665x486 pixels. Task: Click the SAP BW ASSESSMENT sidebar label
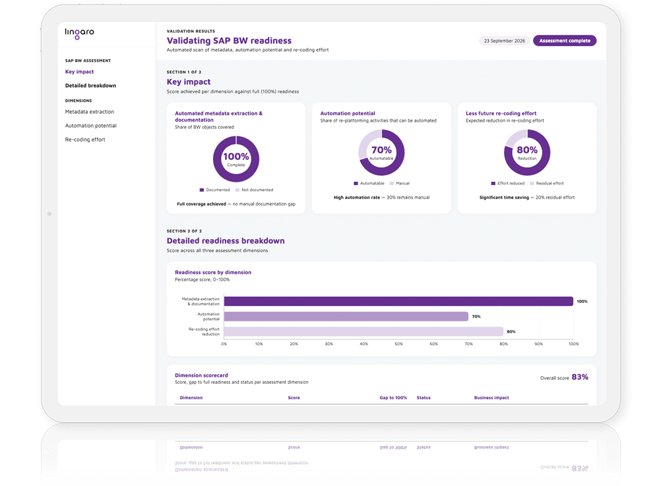[88, 61]
